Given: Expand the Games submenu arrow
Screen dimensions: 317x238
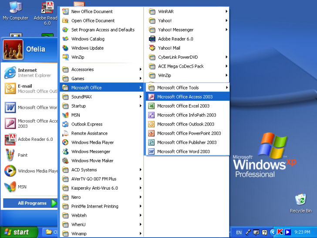Looking at the screenshot, I should [x=140, y=79].
